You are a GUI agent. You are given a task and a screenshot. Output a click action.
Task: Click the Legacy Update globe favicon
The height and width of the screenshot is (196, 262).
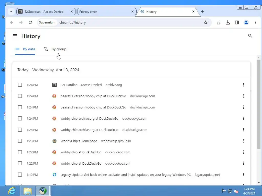click(x=54, y=175)
